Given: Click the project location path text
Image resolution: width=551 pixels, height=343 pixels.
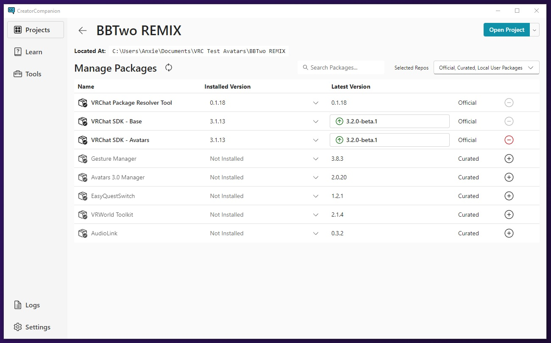Looking at the screenshot, I should click(x=199, y=51).
